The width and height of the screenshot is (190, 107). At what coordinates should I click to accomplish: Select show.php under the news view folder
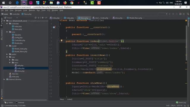[x=20, y=71]
